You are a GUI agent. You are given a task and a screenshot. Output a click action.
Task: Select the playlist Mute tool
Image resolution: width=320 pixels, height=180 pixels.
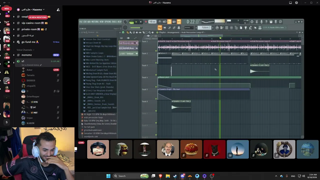click(137, 32)
